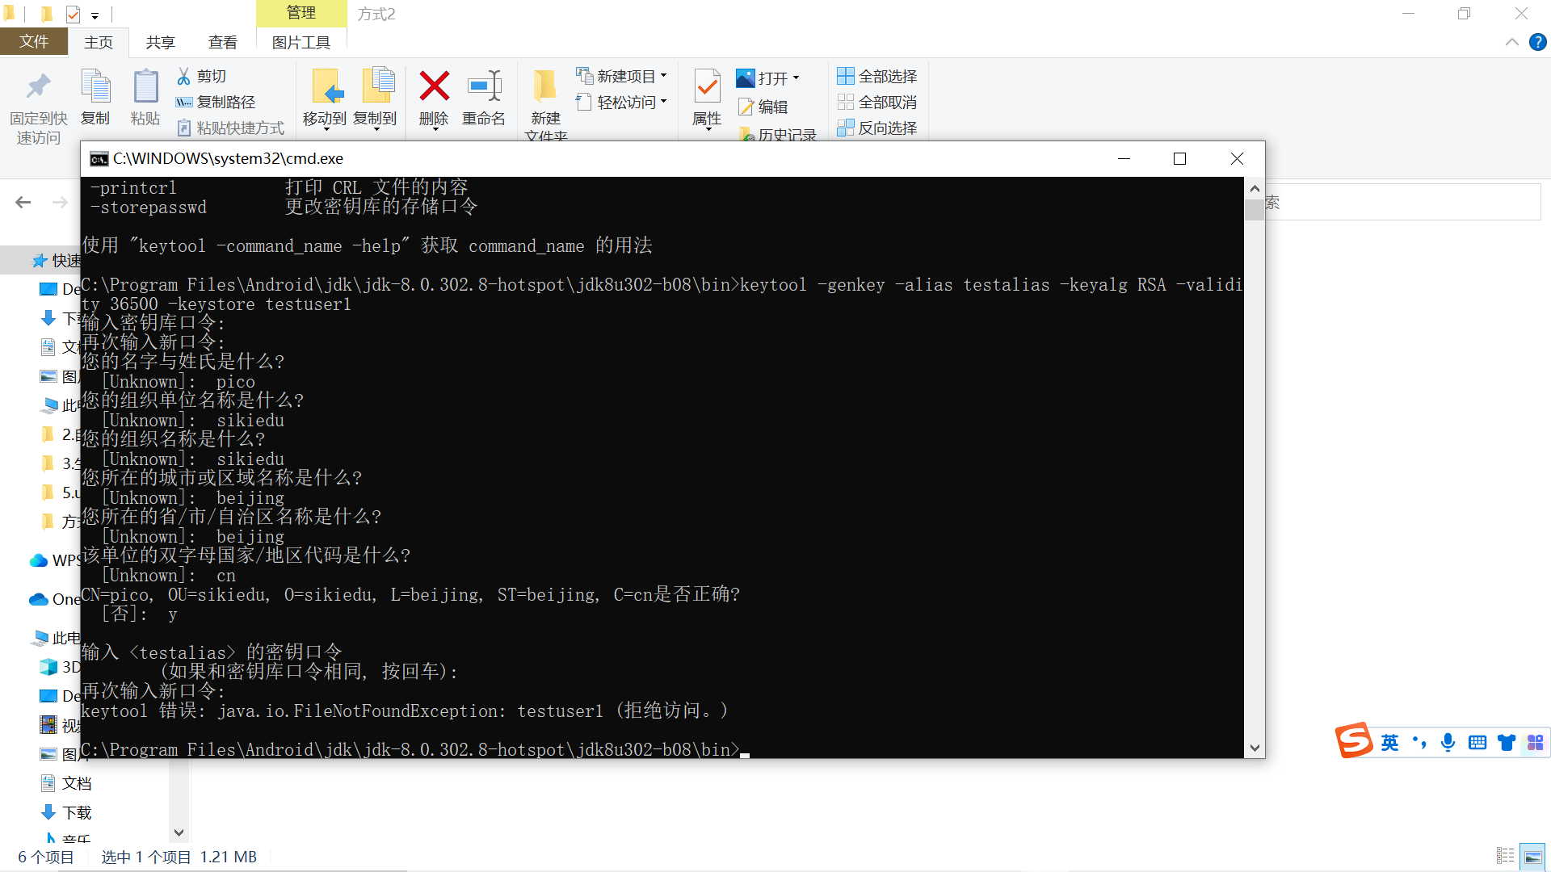This screenshot has width=1551, height=872.
Task: Click the Explorer search box
Action: (1403, 202)
